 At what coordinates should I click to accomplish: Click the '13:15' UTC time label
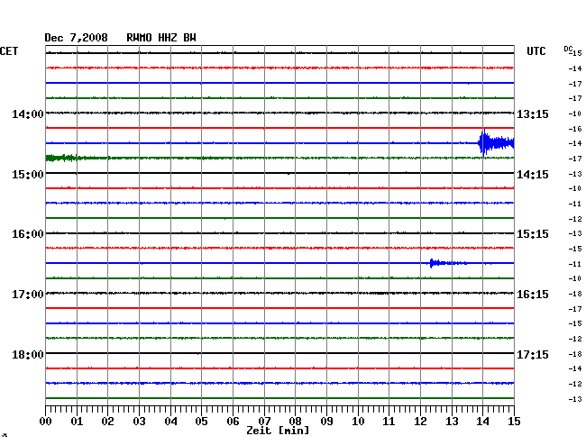click(533, 114)
